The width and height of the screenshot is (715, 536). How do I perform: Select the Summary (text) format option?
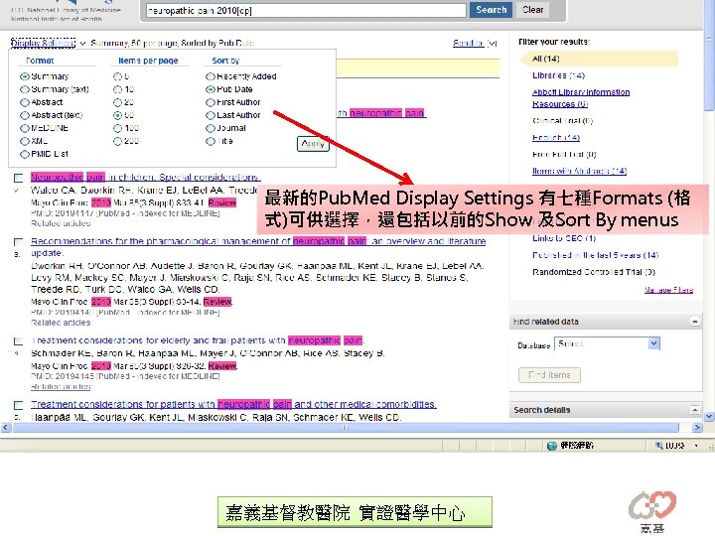(25, 89)
